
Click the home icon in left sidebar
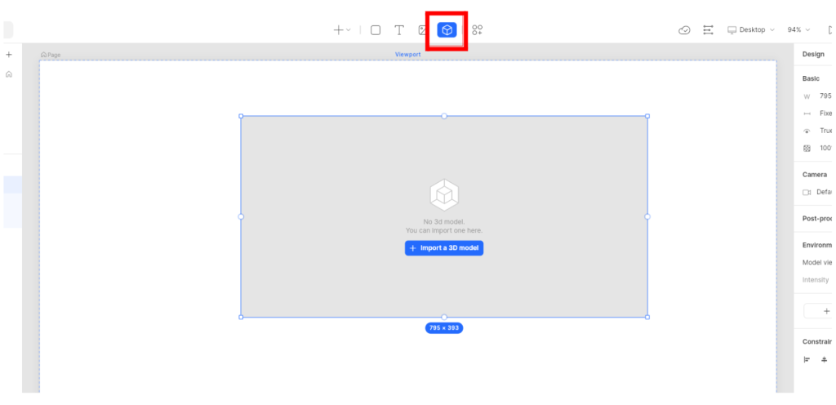tap(9, 74)
